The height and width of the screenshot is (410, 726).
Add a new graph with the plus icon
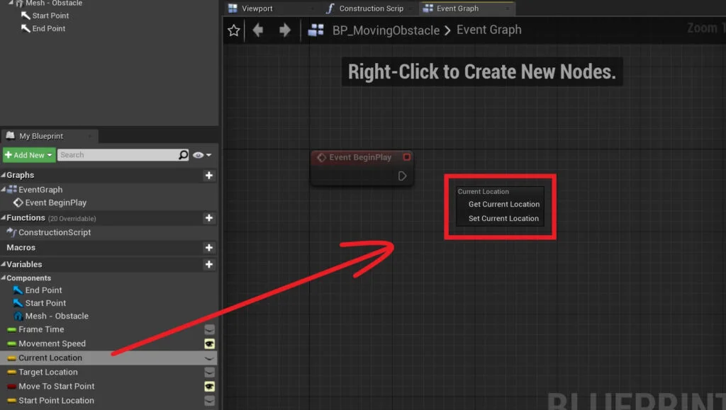(208, 176)
